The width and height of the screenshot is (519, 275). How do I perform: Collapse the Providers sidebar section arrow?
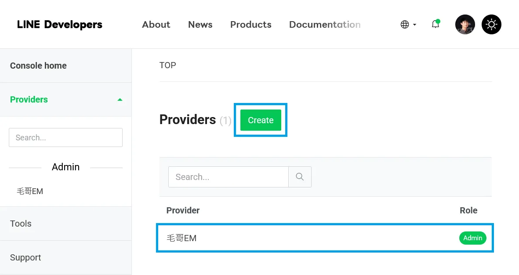120,99
